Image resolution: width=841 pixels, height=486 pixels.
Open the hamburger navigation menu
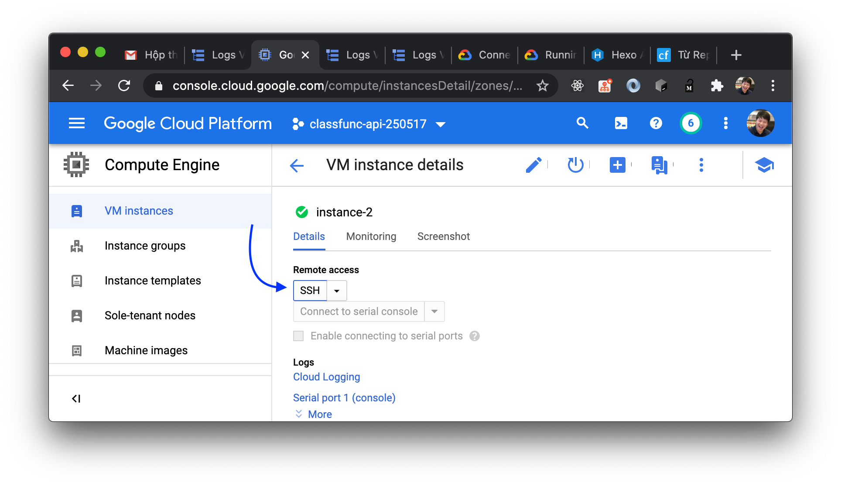coord(77,123)
